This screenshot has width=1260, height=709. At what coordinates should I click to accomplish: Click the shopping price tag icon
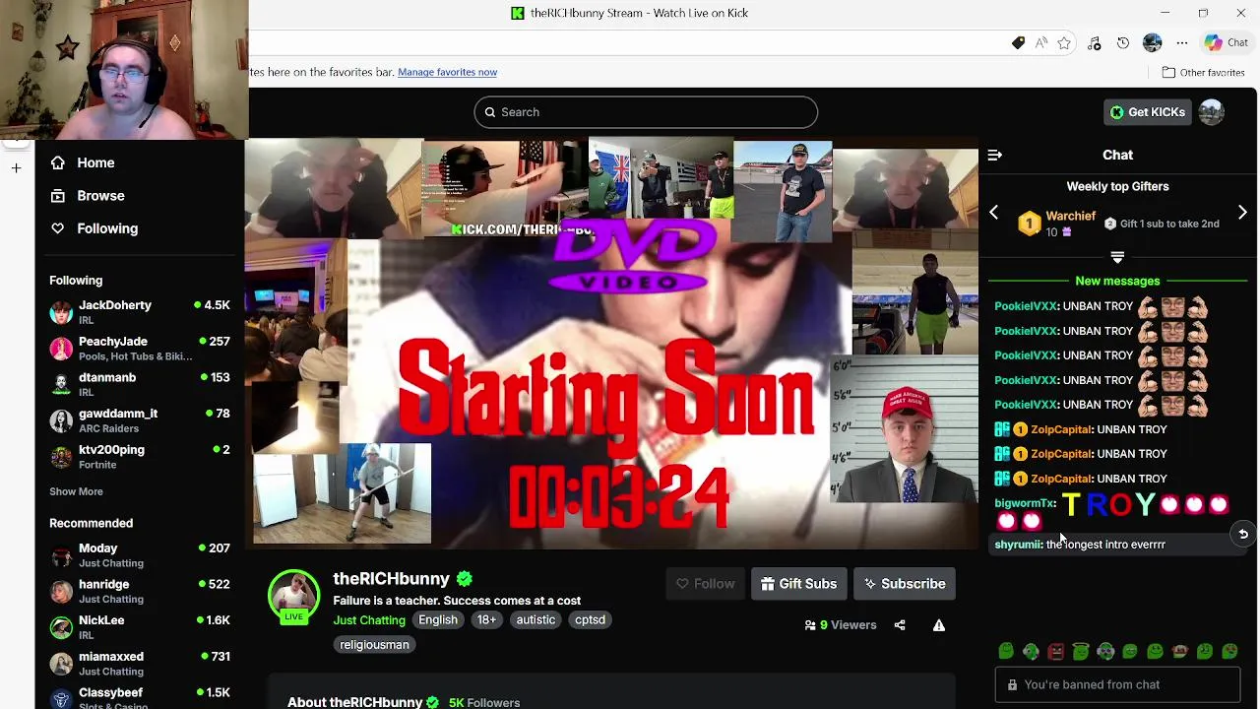[1018, 43]
